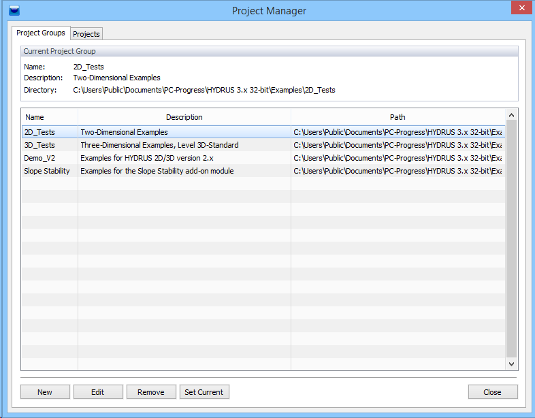Click the current group Description value text
535x418 pixels.
(116, 78)
